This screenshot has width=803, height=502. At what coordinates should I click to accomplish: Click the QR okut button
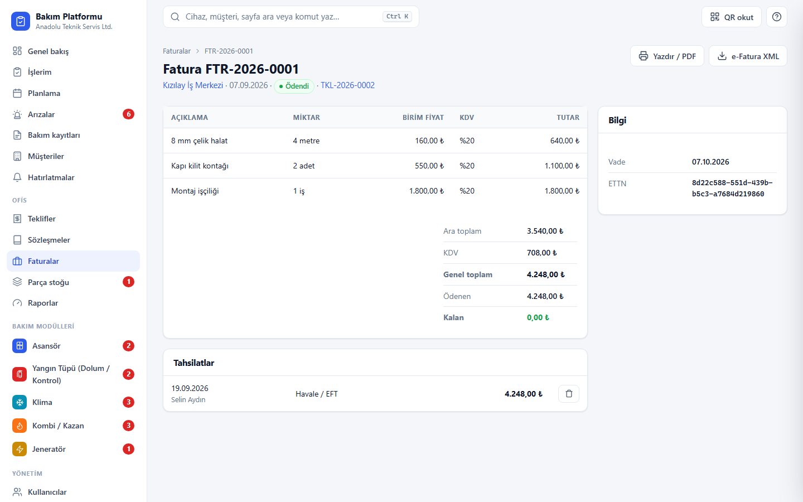(732, 17)
